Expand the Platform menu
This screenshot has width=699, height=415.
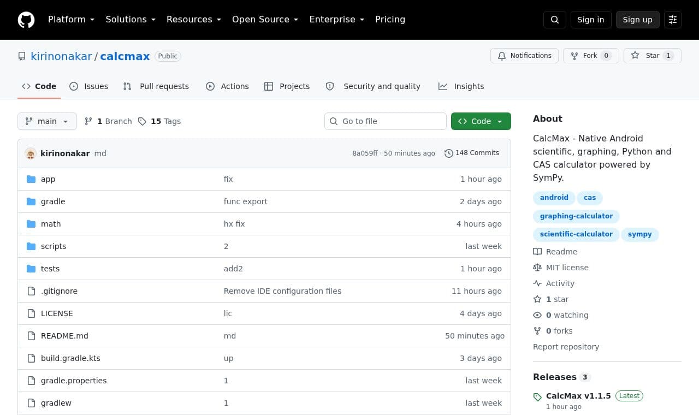coord(72,20)
